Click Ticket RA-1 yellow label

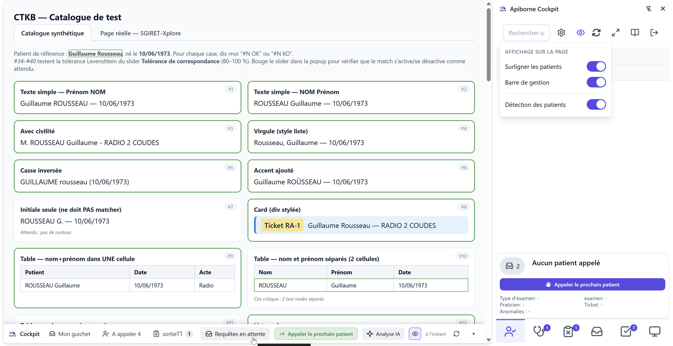282,226
